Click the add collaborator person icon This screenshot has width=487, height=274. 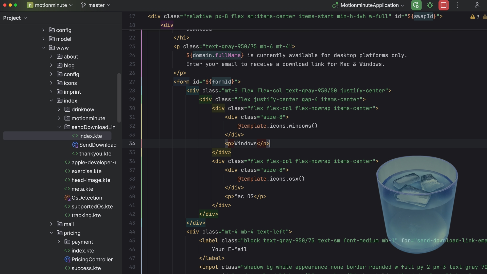[x=477, y=5]
